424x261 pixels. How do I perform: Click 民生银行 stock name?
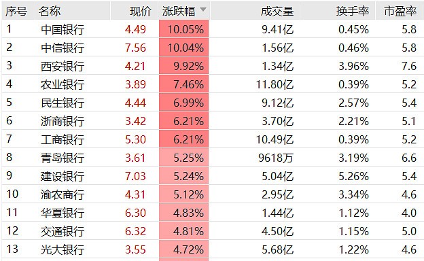tap(63, 103)
